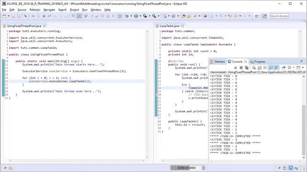Open the New wizard dropdown arrow
This screenshot has width=307, height=172.
pyautogui.click(x=9, y=16)
